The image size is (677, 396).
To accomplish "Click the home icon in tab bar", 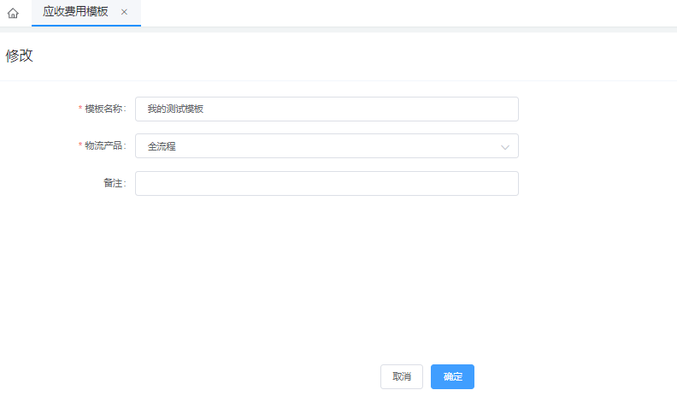I will click(x=13, y=13).
